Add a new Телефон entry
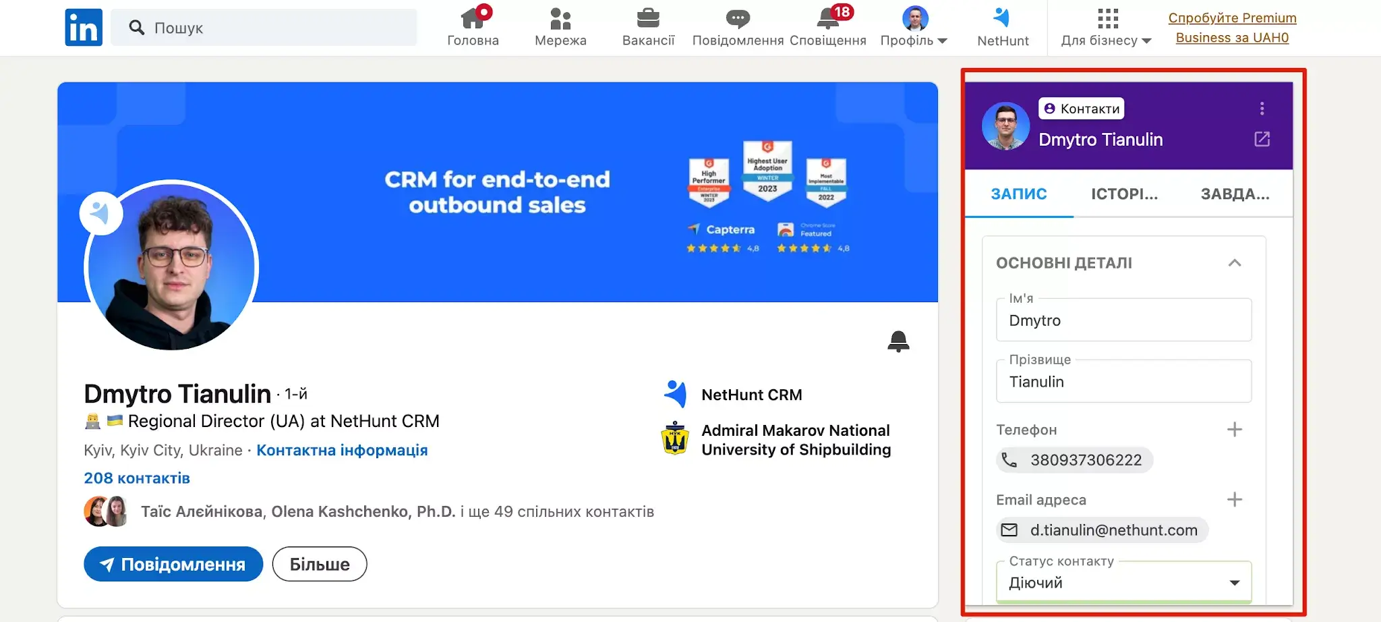Screen dimensions: 1381x622 tap(1235, 430)
